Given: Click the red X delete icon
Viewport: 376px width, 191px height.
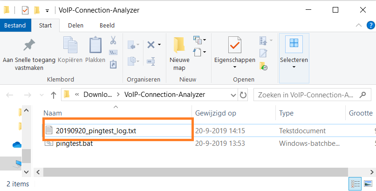Looking at the screenshot, I should point(151,45).
